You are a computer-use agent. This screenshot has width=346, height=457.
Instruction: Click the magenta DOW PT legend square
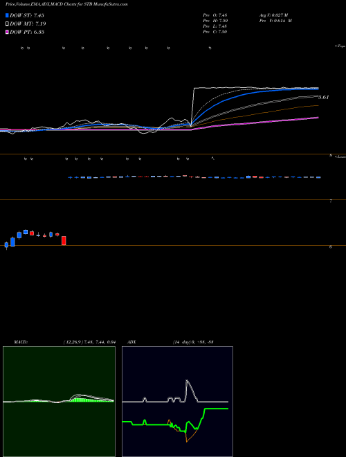point(7,32)
